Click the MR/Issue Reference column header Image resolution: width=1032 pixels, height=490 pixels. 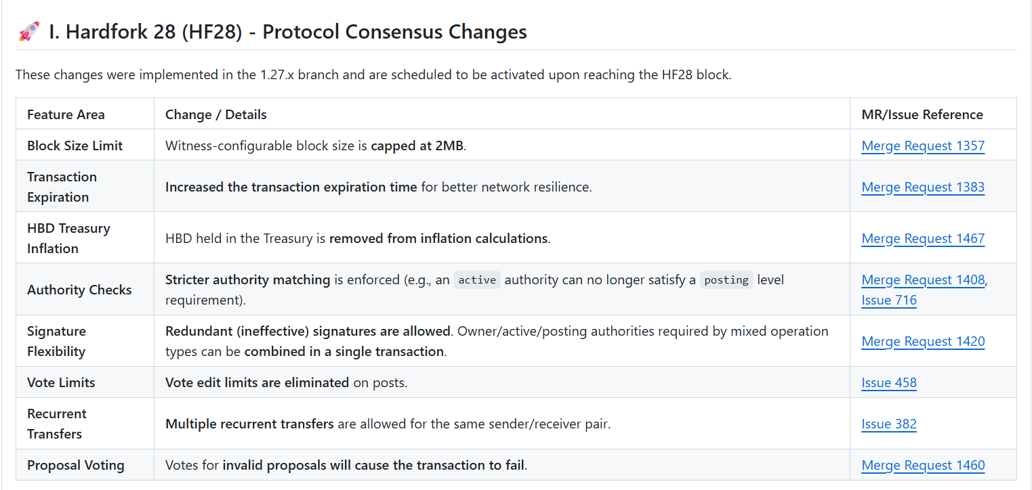[922, 114]
